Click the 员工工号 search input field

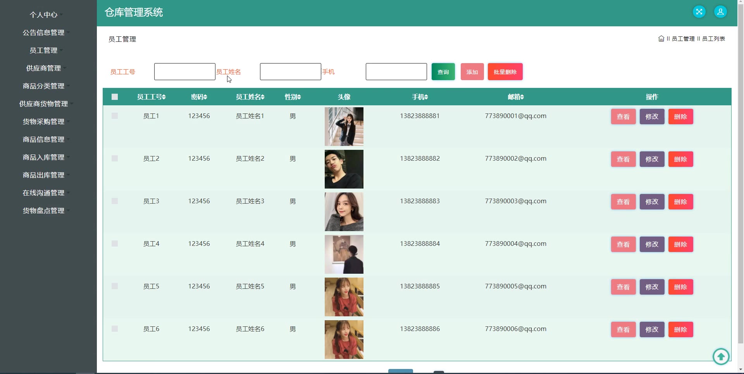click(x=185, y=72)
